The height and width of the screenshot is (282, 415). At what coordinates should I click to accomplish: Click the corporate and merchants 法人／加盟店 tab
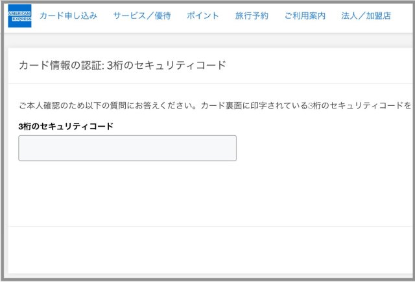click(366, 16)
